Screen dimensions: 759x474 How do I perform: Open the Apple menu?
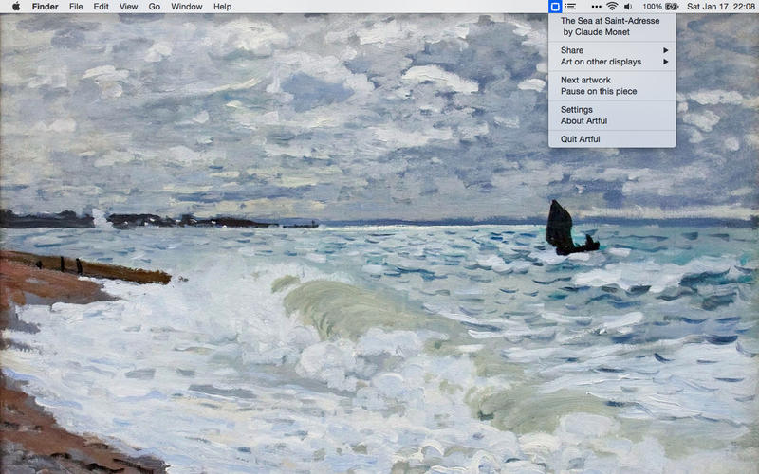coord(16,7)
